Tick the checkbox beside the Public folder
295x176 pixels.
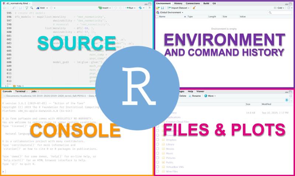[158, 162]
